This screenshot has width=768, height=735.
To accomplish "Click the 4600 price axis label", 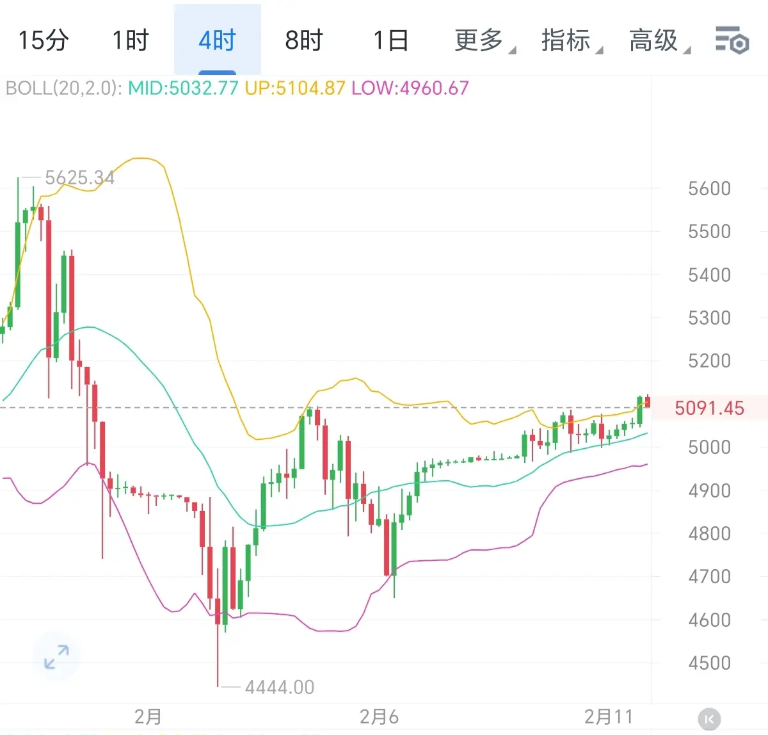I will (x=709, y=620).
